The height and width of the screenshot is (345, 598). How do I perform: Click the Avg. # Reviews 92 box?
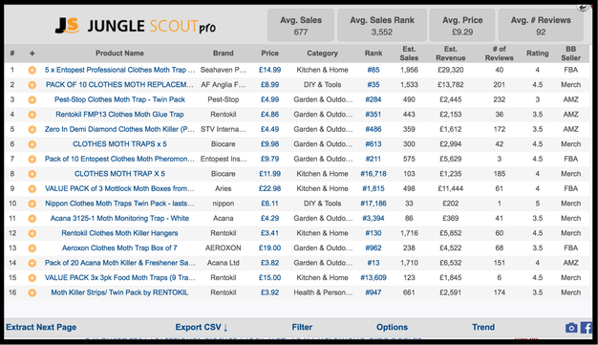pyautogui.click(x=541, y=25)
